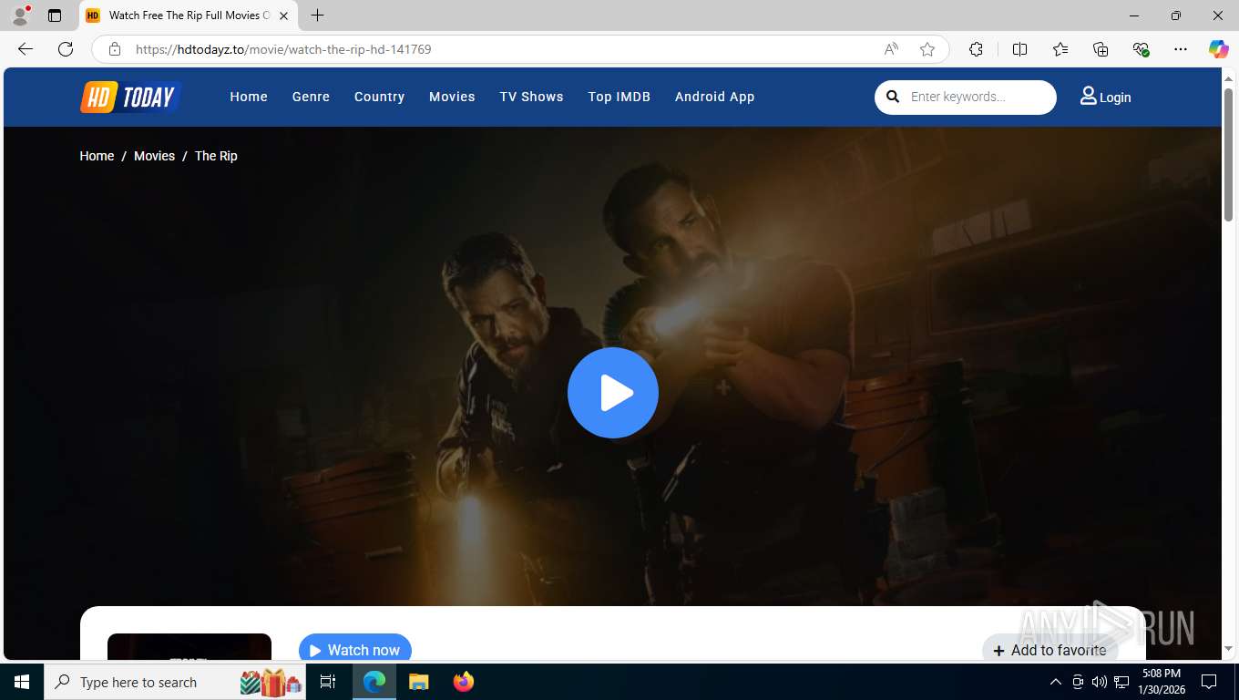This screenshot has height=700, width=1239.
Task: Open the Top IMDB page
Action: coord(619,97)
